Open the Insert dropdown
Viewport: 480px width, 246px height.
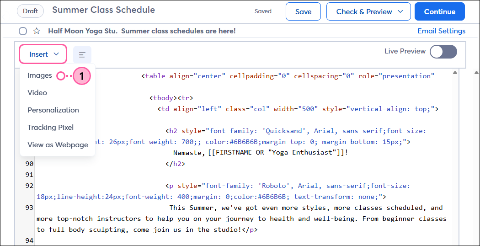click(x=43, y=54)
